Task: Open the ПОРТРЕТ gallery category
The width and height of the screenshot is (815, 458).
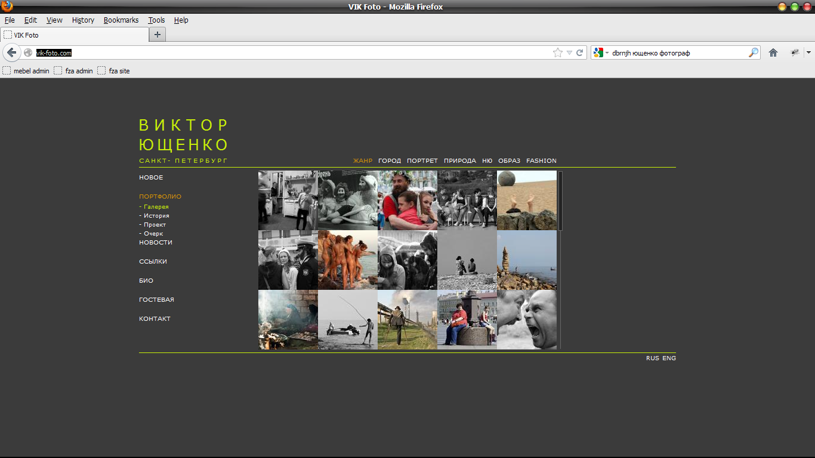Action: click(422, 160)
